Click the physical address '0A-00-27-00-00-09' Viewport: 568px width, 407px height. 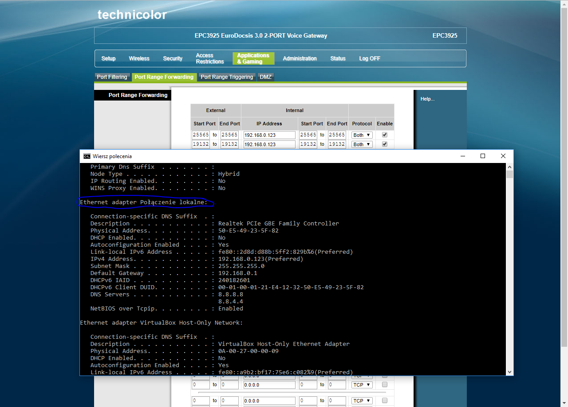coord(248,351)
